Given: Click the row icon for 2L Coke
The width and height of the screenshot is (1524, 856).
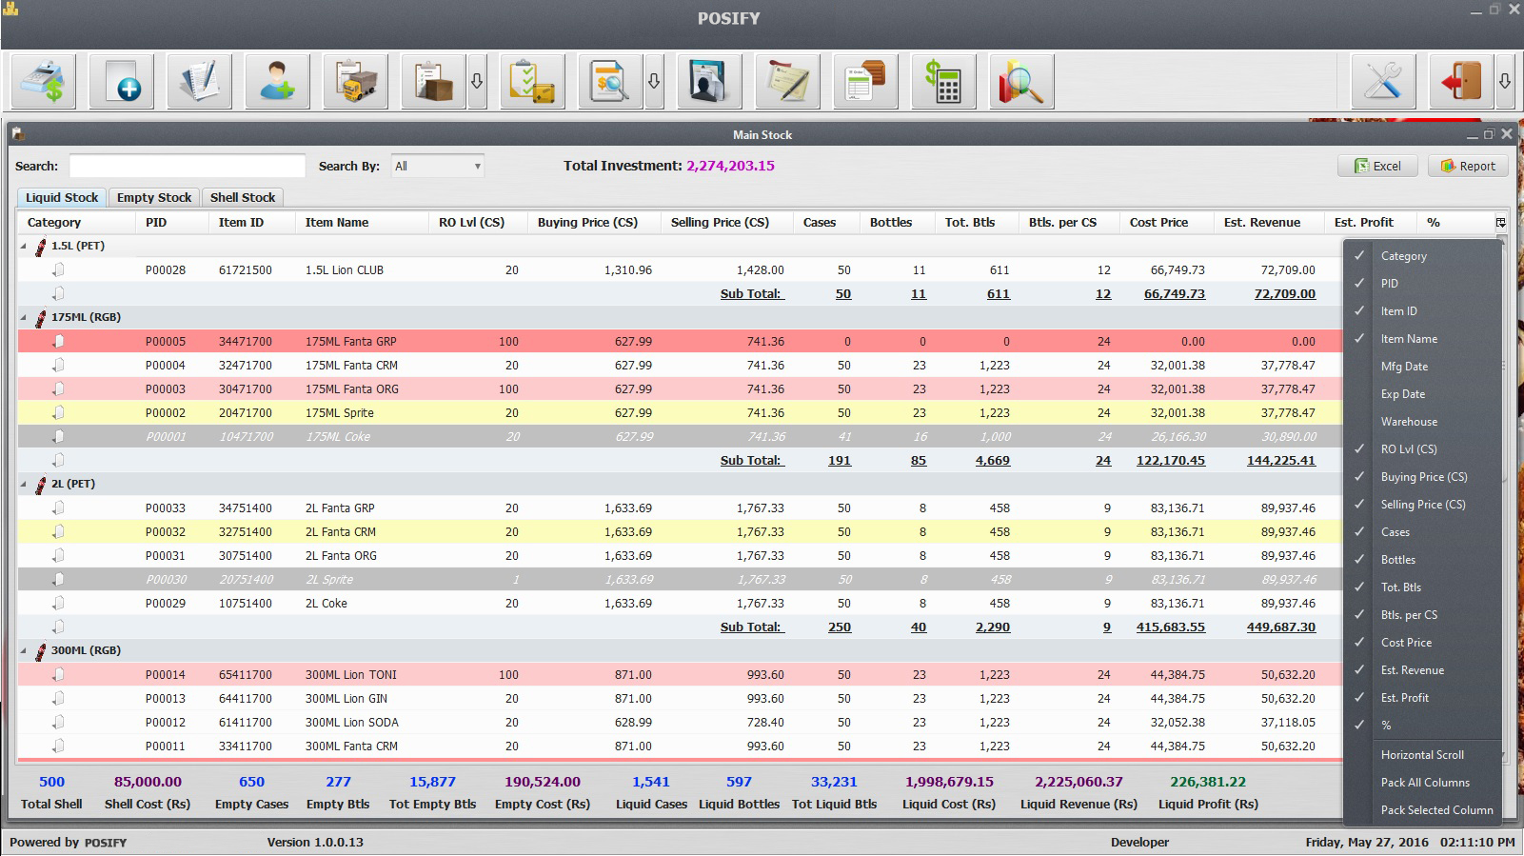Looking at the screenshot, I should 58,603.
